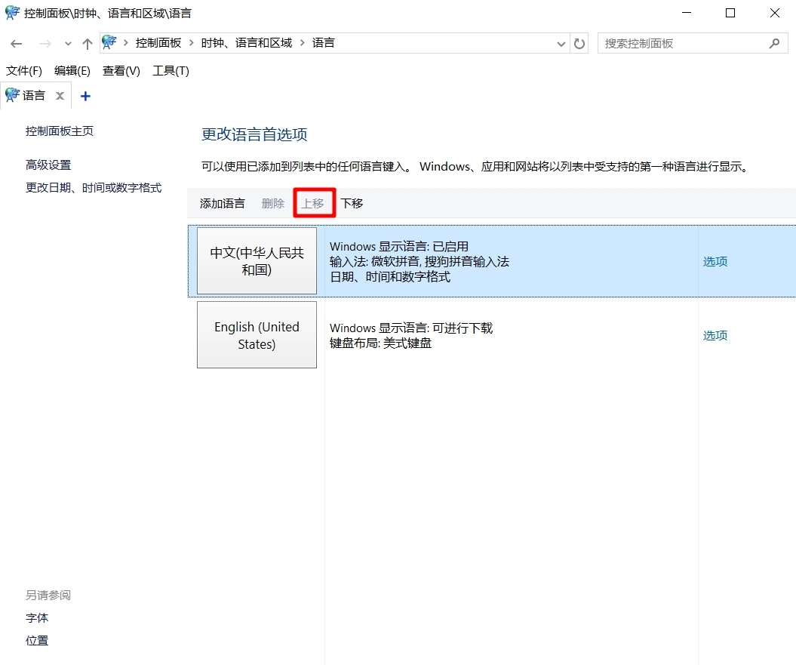Viewport: 796px width, 665px height.
Task: Click the up-one-level arrow icon
Action: 87,43
